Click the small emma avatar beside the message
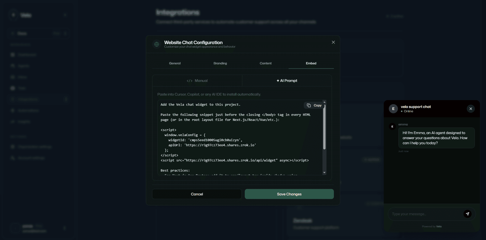Viewport: 486px width, 240px height. pos(392,126)
